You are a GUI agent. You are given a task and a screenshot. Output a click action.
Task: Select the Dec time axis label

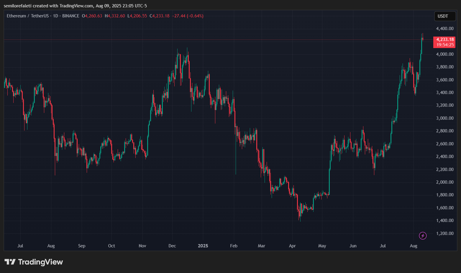172,246
